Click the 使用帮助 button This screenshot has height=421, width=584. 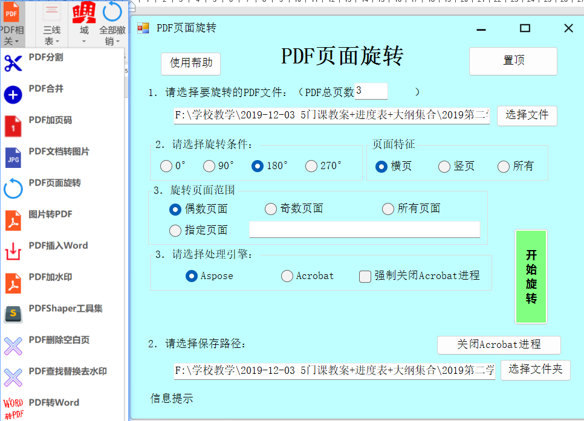click(x=190, y=63)
